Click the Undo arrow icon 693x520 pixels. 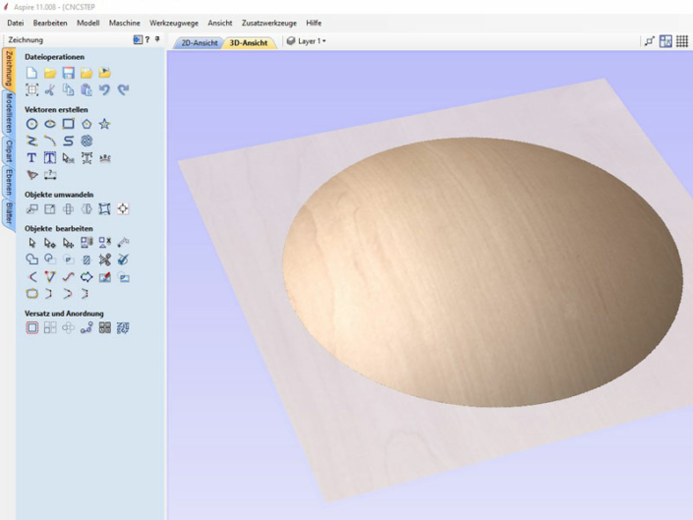[104, 90]
